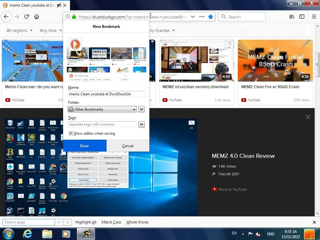Click the Tags input field
The height and width of the screenshot is (240, 320).
(x=102, y=124)
